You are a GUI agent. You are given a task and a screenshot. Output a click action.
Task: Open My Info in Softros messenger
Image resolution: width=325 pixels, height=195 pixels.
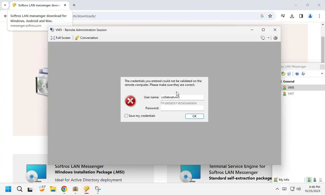point(282,180)
